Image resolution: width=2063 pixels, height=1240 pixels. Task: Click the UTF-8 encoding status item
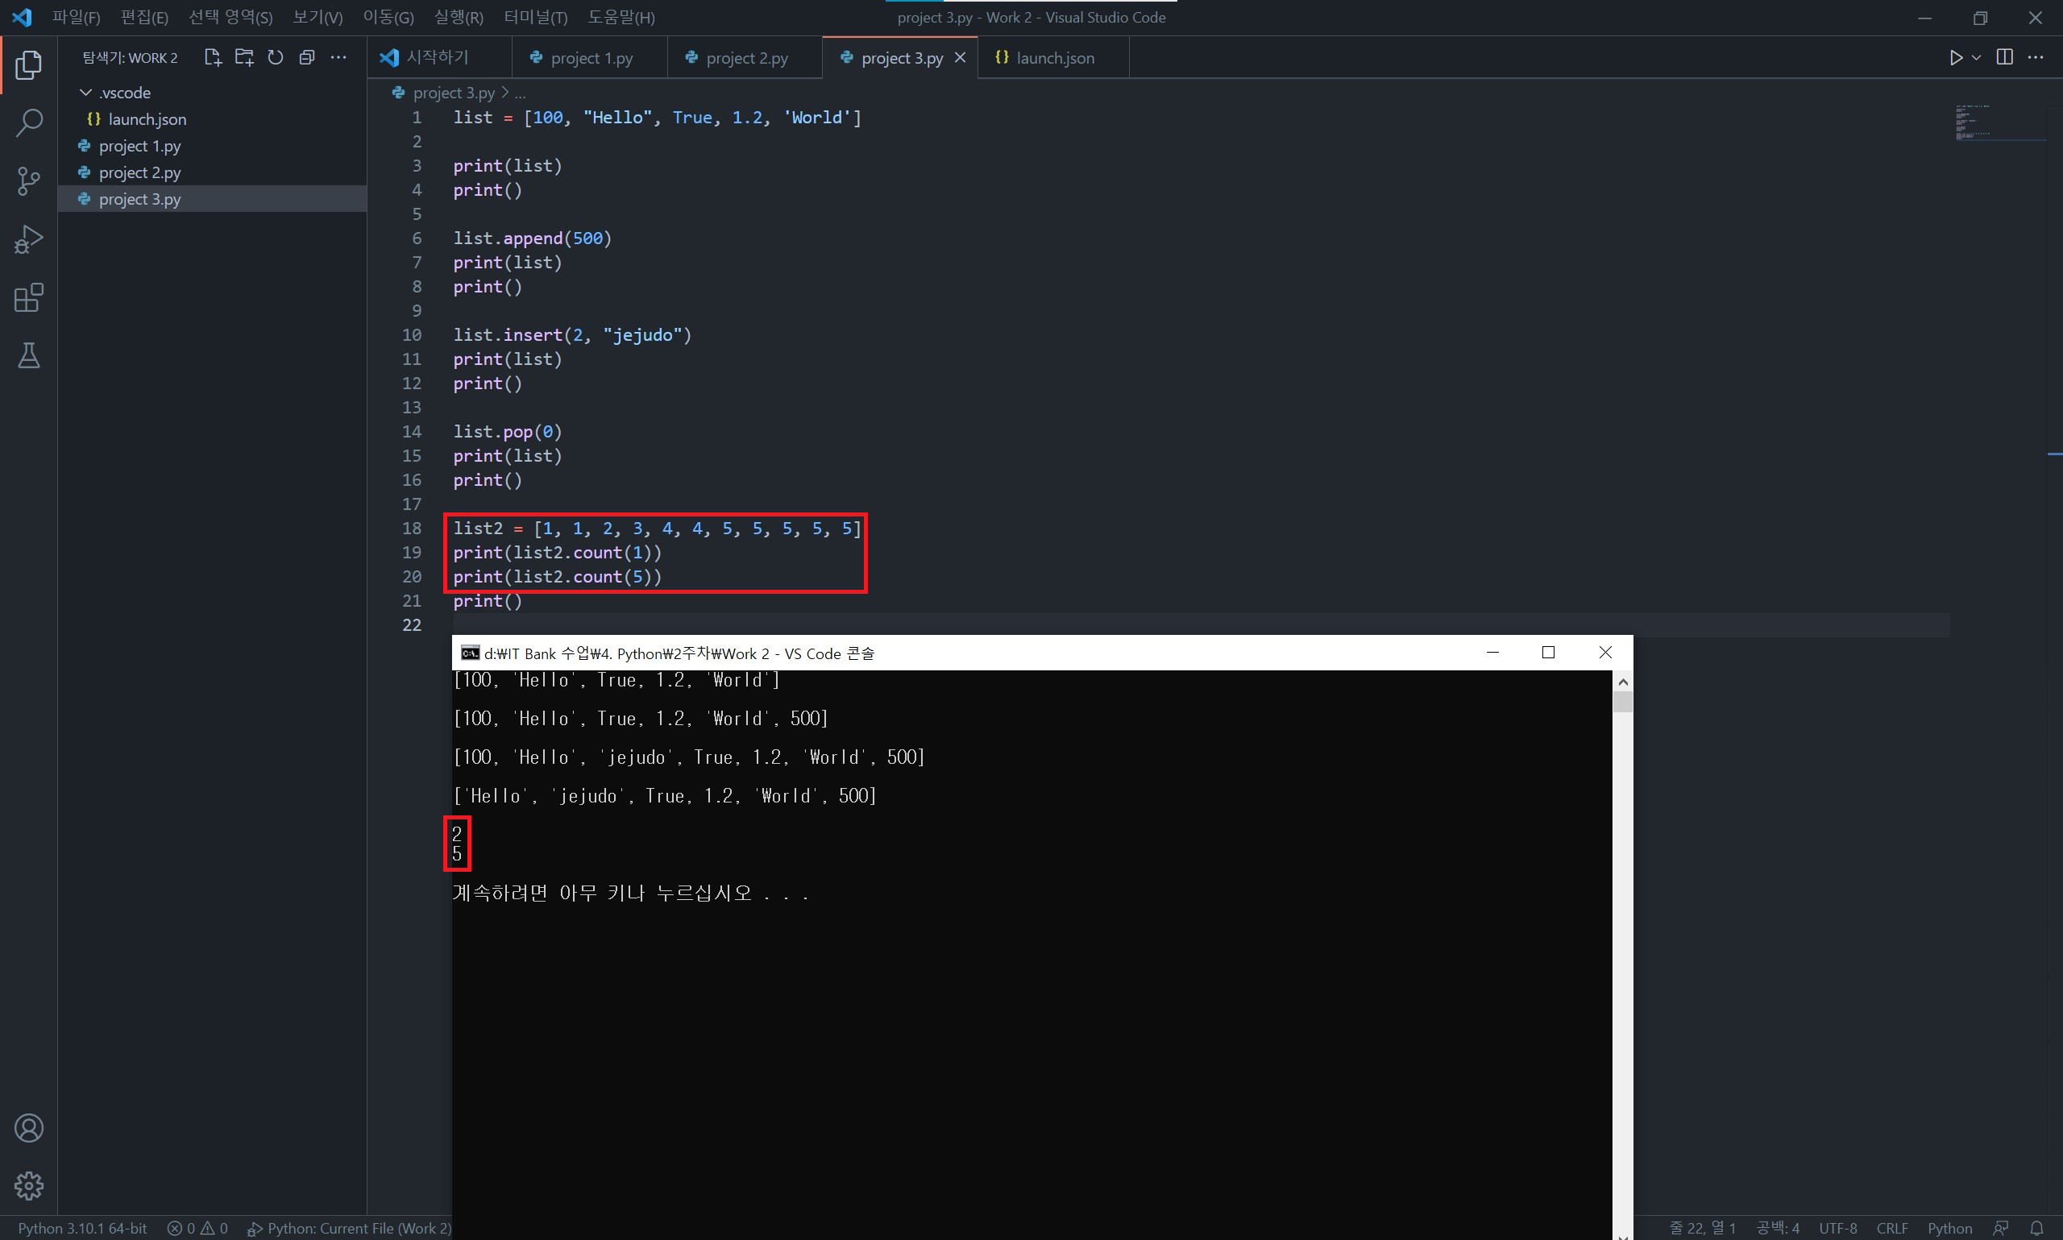pos(1837,1227)
